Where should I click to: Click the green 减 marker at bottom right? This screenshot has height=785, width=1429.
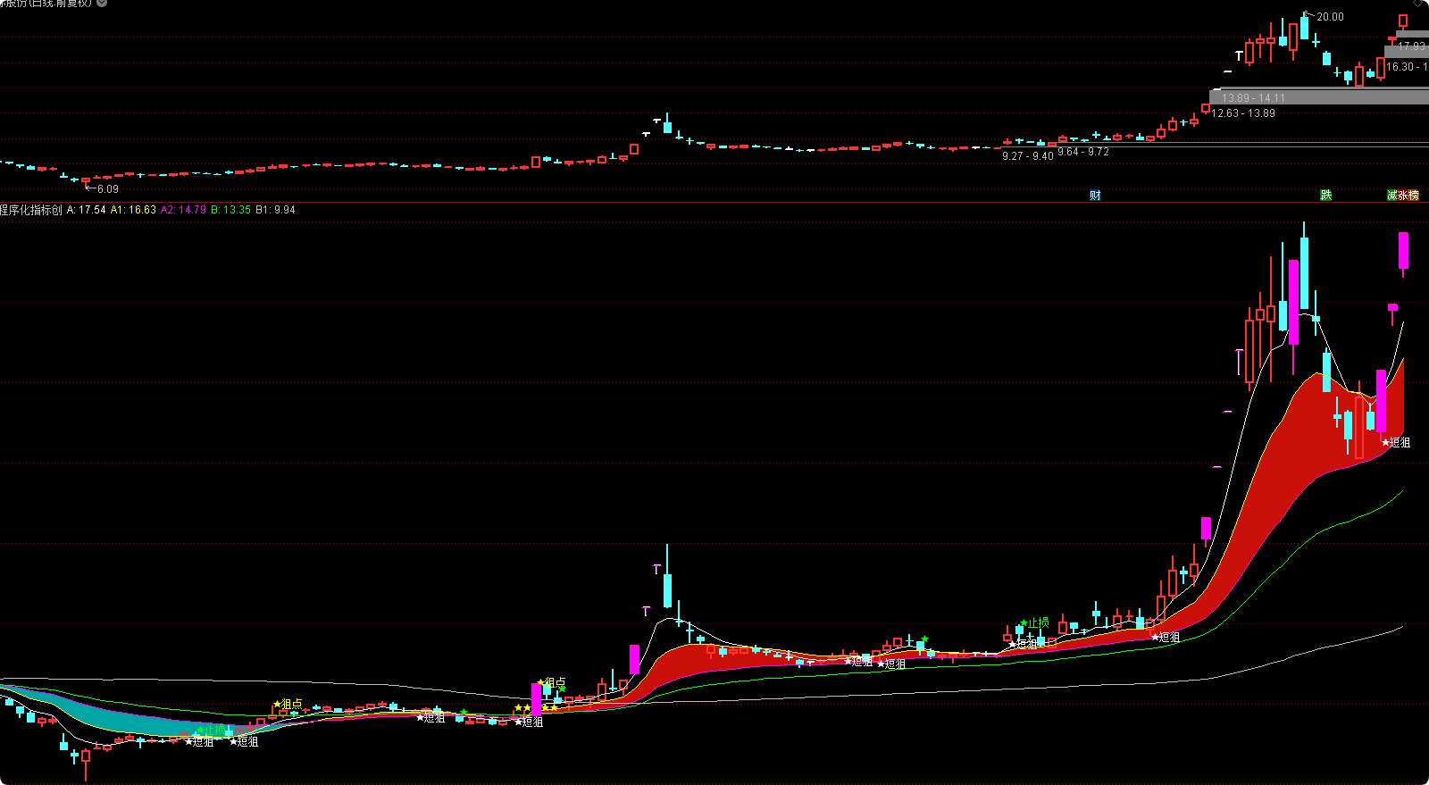pyautogui.click(x=1391, y=195)
